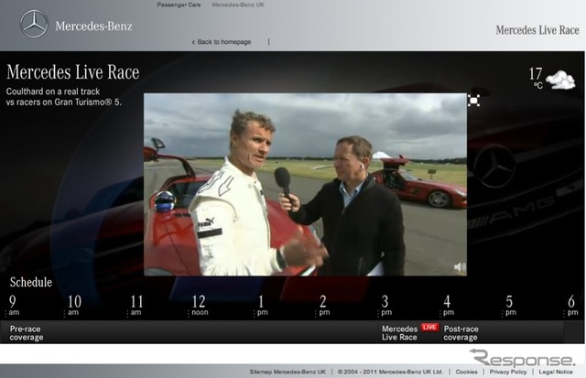Click the 'Mercedes Live Race' page heading
This screenshot has height=378, width=586.
coord(73,72)
